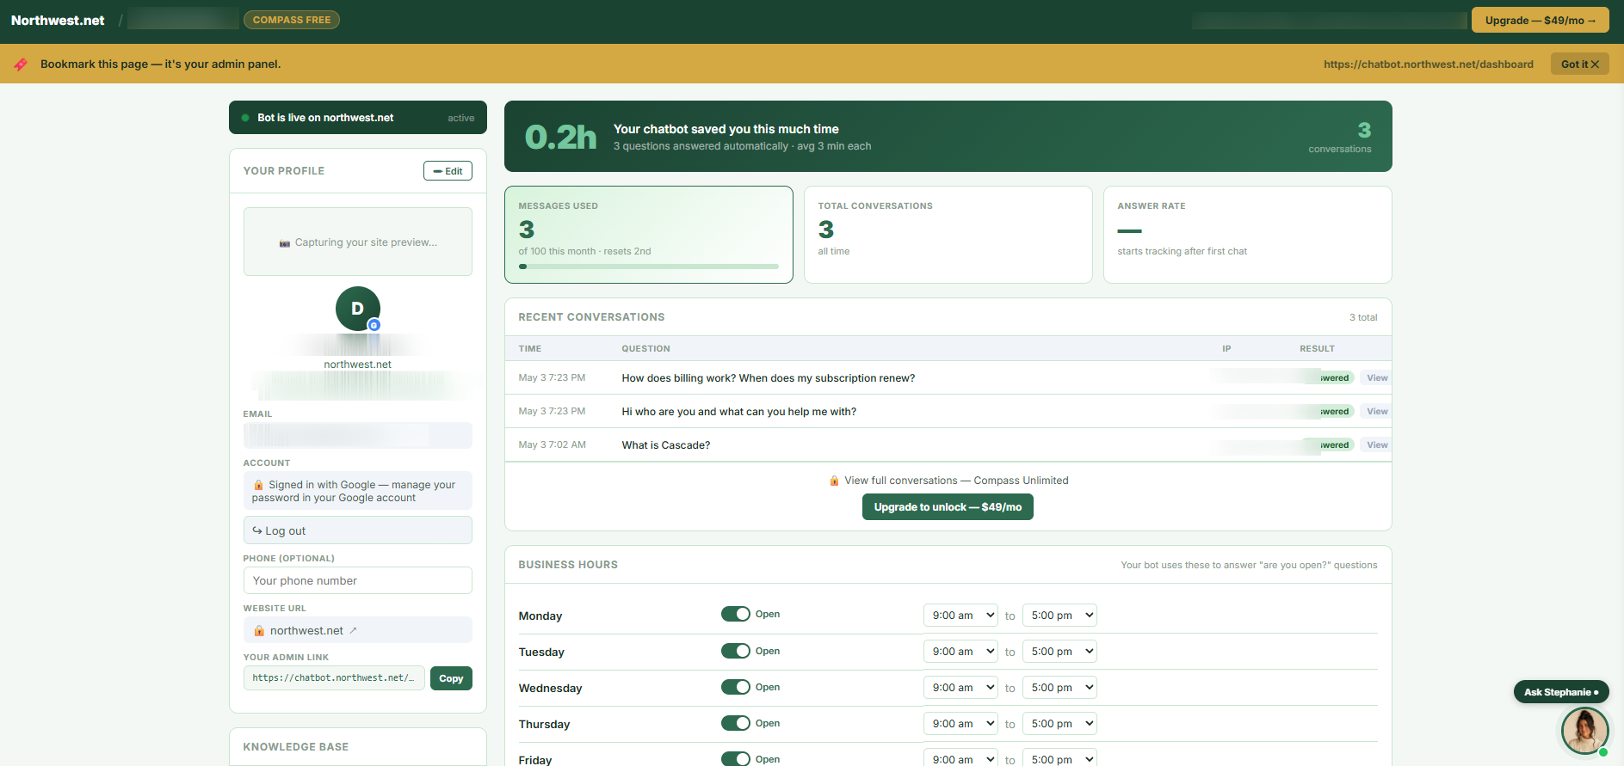Open Thursday start time dropdown
1624x766 pixels.
[960, 723]
